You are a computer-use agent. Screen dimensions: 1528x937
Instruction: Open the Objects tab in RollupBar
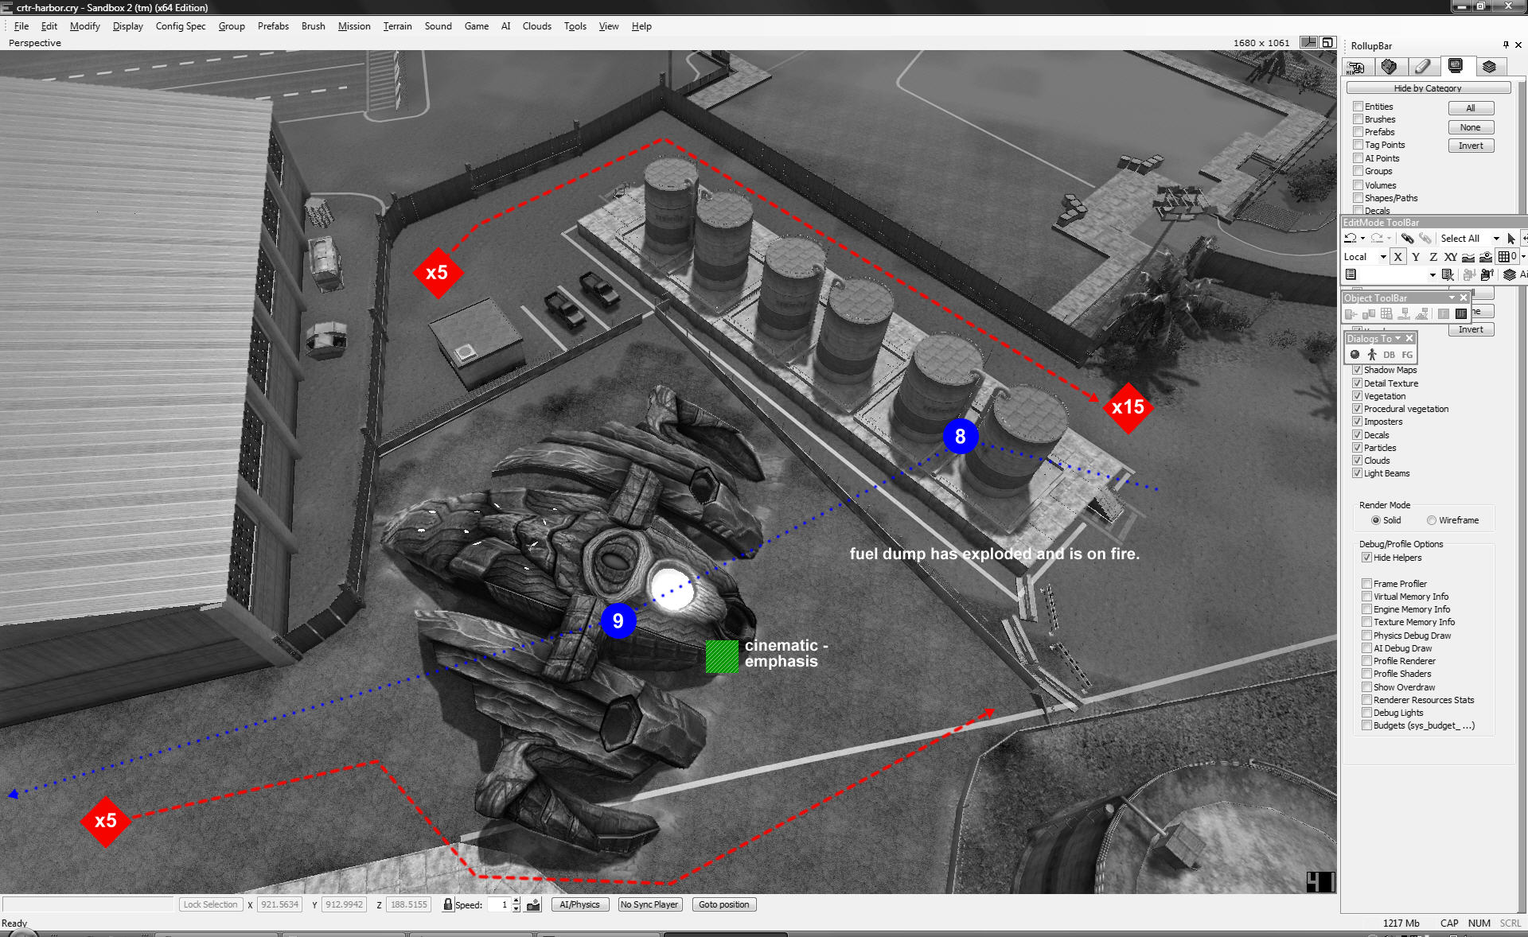tap(1356, 67)
